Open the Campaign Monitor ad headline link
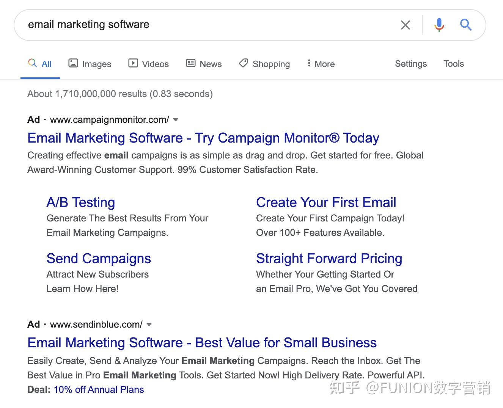 pyautogui.click(x=203, y=138)
